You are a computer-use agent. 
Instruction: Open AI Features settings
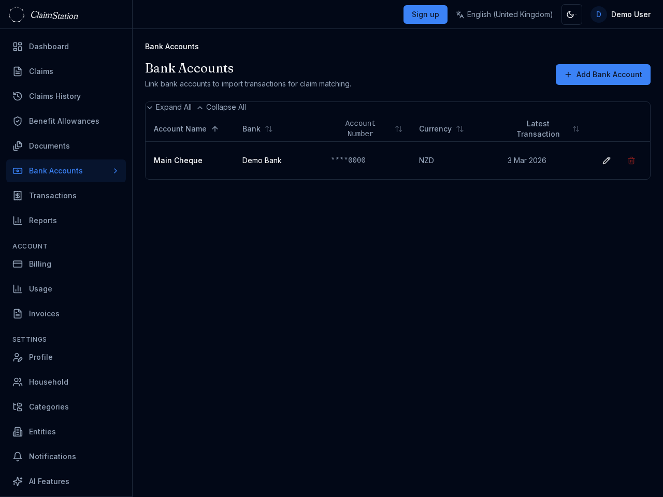tap(66, 481)
